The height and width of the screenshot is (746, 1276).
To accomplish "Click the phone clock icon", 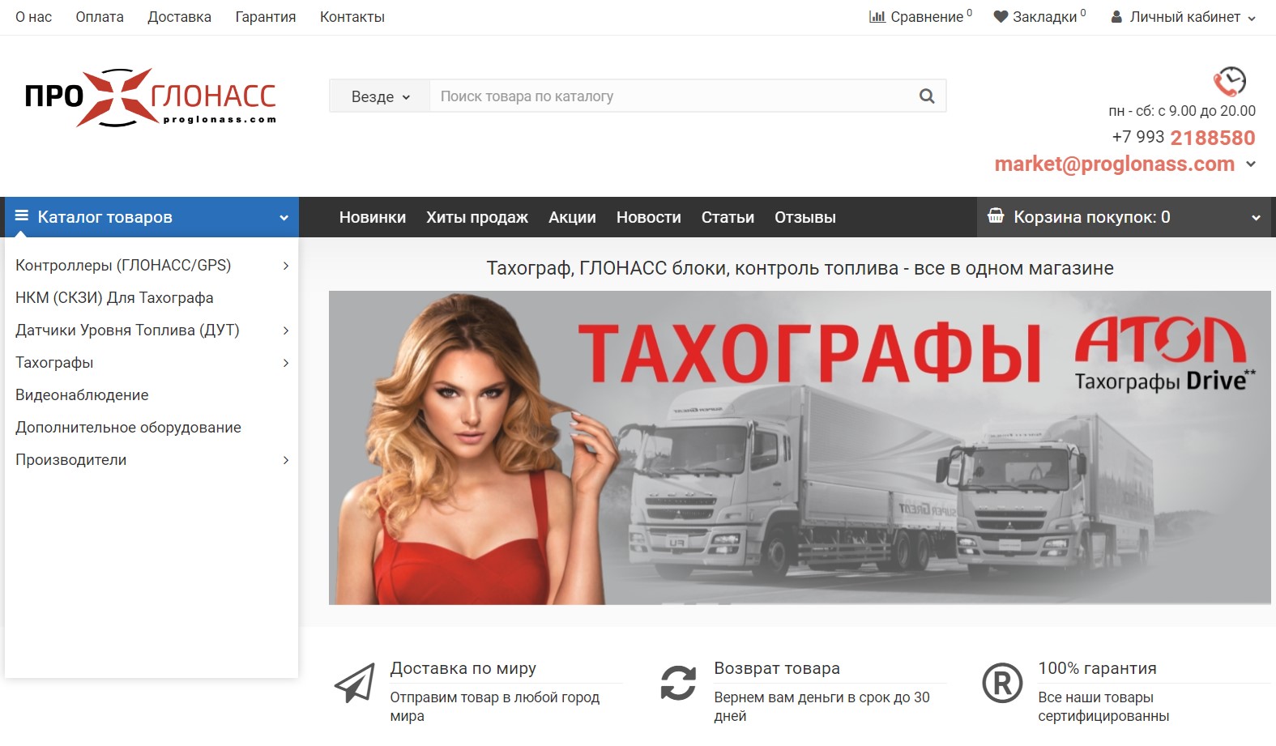I will [1229, 81].
